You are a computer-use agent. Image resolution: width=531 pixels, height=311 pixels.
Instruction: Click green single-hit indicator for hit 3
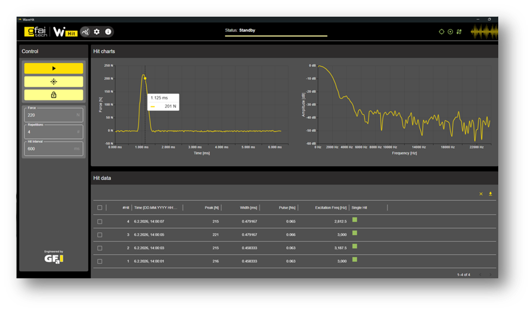click(x=355, y=233)
